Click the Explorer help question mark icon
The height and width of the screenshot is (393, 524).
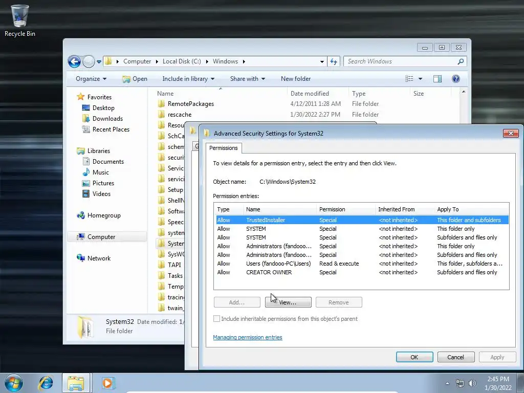coord(456,79)
